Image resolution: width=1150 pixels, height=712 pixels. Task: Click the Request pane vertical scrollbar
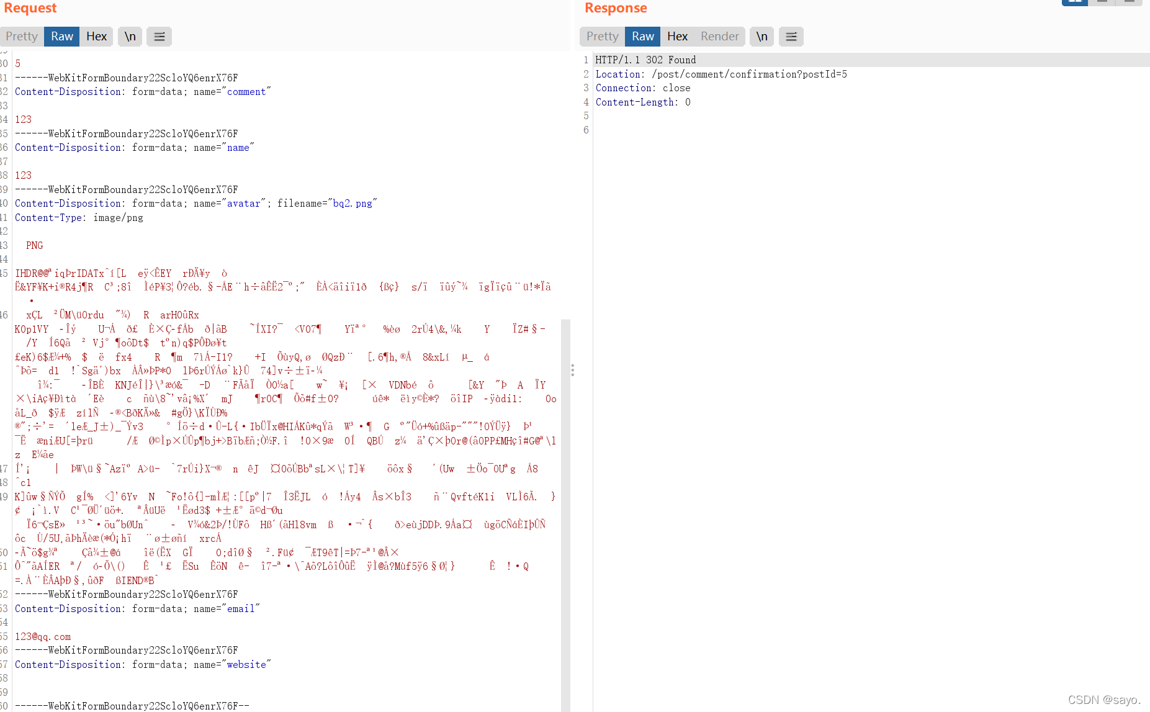point(565,515)
